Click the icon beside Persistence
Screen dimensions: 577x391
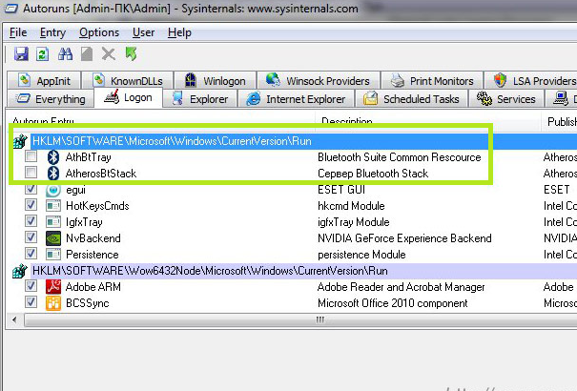click(x=53, y=255)
